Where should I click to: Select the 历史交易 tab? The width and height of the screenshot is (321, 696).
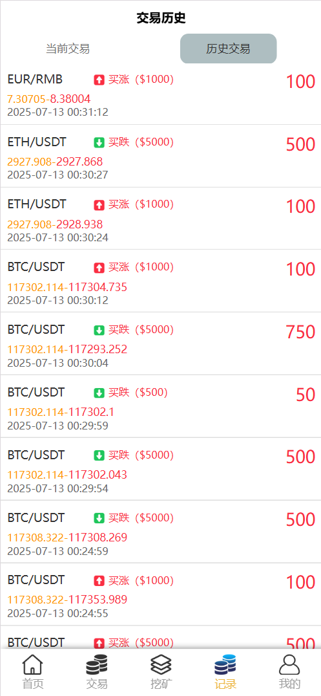point(229,49)
